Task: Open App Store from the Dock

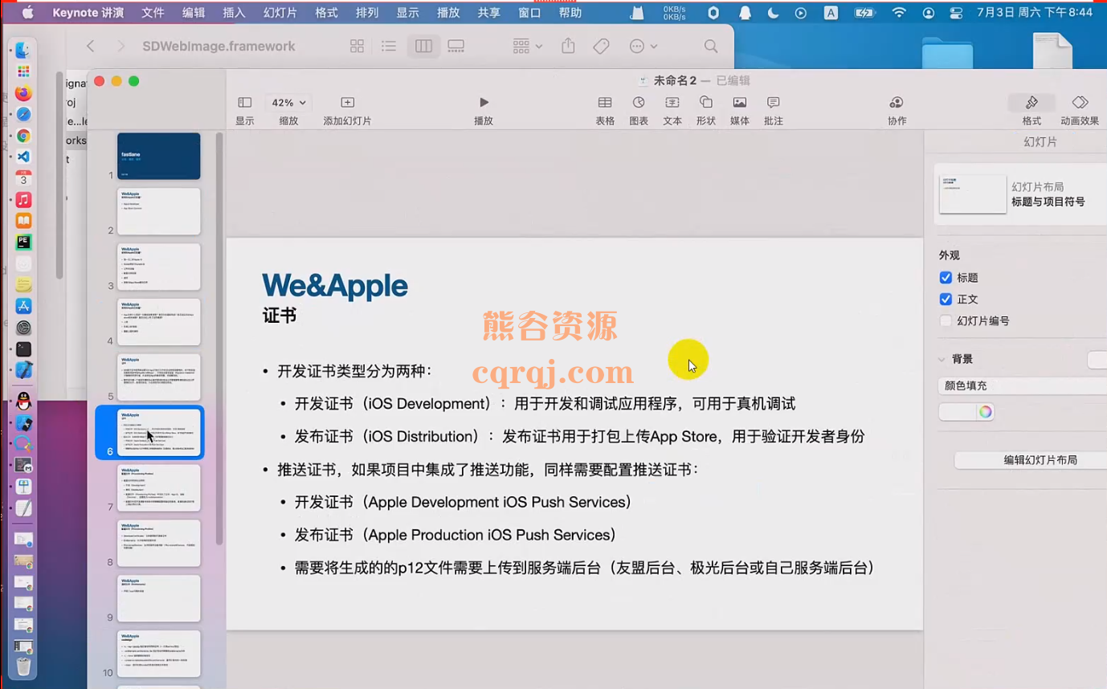Action: pyautogui.click(x=23, y=306)
